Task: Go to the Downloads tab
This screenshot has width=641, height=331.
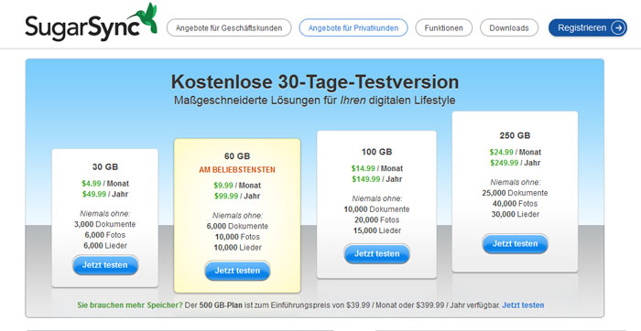Action: click(x=509, y=27)
